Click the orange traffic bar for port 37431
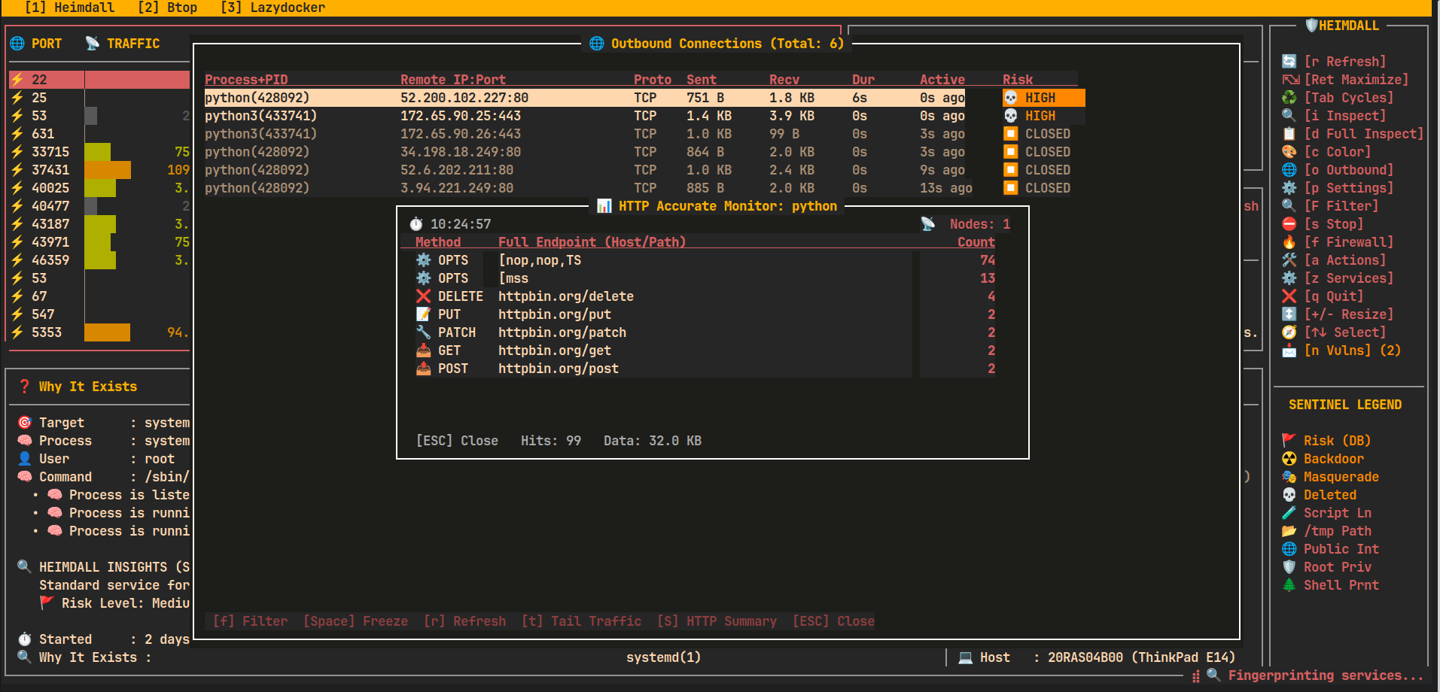1440x692 pixels. 108,170
